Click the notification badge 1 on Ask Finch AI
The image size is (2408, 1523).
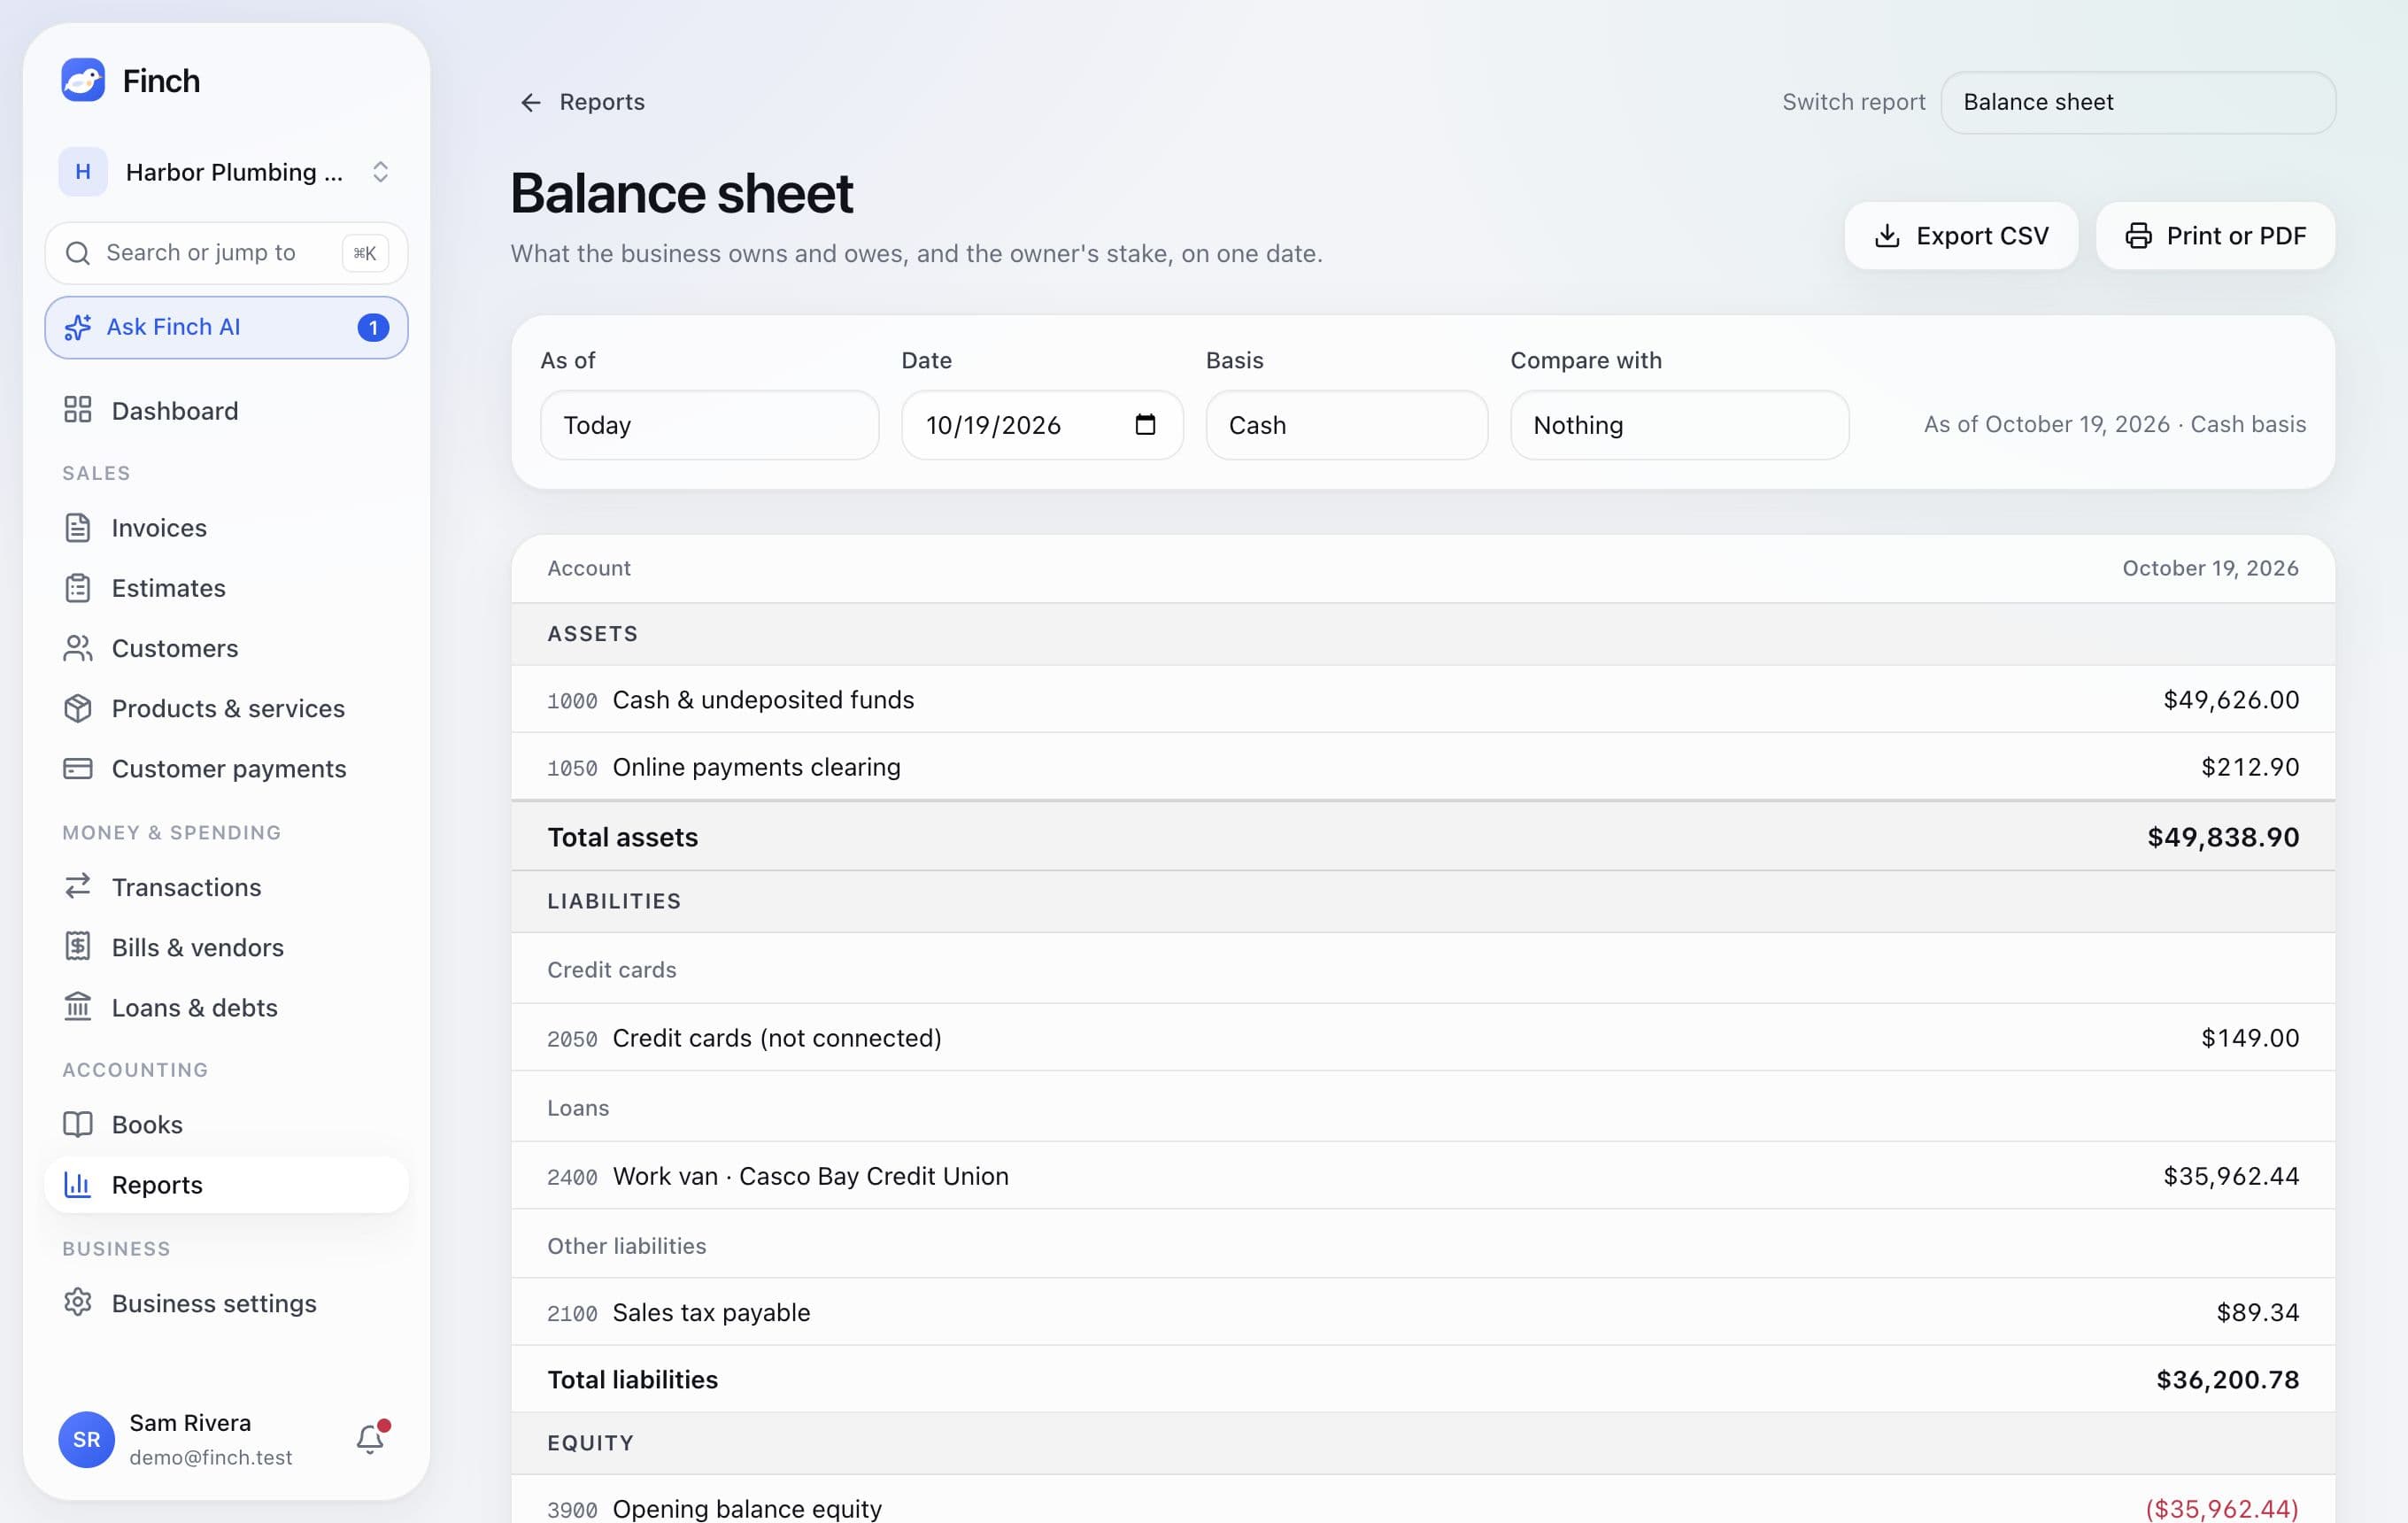[373, 327]
